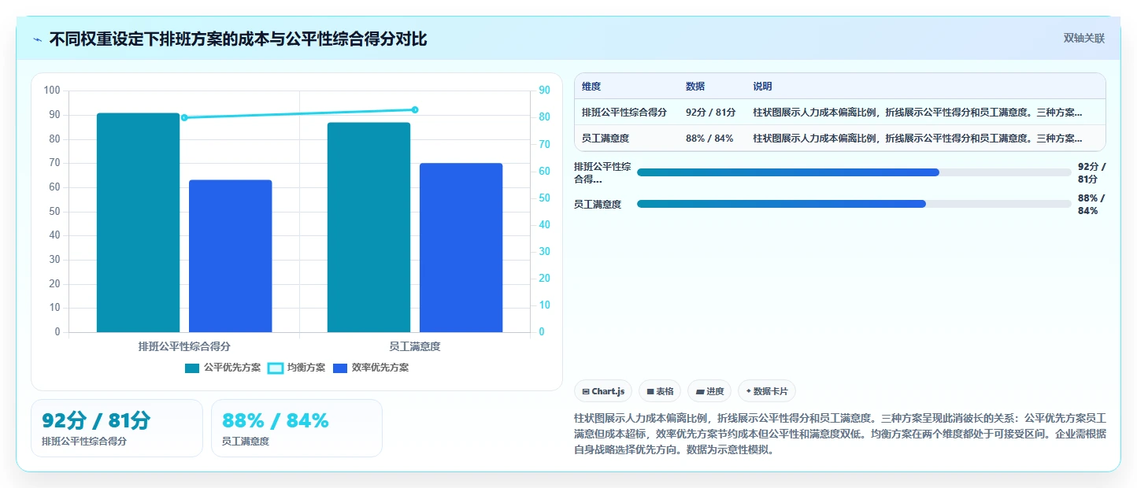
Task: Click the teal bar for 排班公平性综合得分
Action: [x=138, y=223]
